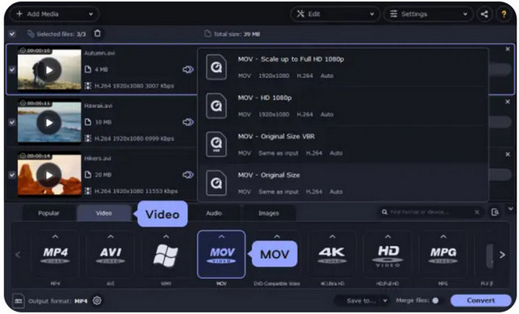Play the Hawaii.avi preview
This screenshot has width=519, height=314.
49,122
